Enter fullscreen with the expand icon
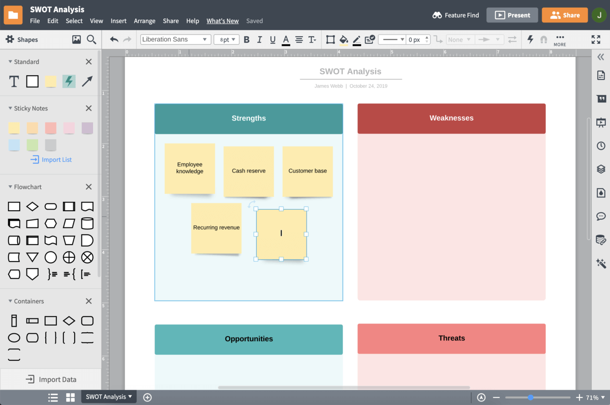 coord(596,40)
